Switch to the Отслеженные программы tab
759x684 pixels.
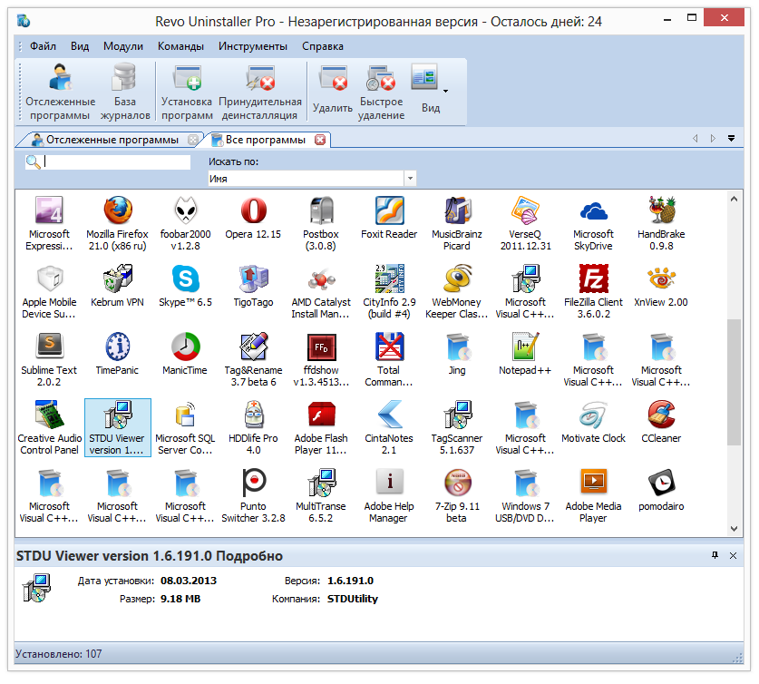coord(112,140)
